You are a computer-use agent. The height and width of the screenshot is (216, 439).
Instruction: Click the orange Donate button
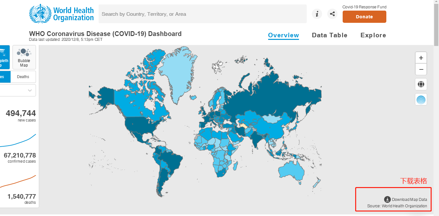[364, 17]
